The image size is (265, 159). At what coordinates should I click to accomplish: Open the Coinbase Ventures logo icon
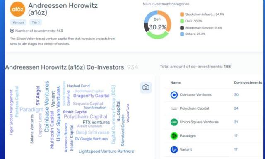coord(174,95)
